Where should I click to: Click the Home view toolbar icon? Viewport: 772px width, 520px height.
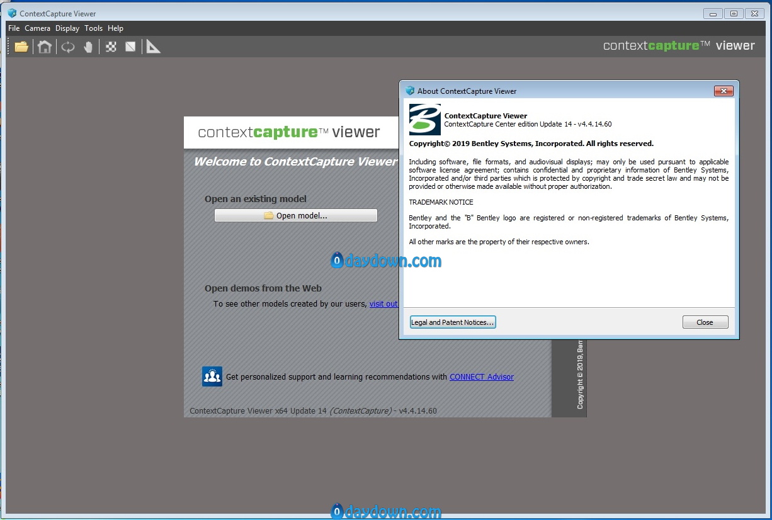[44, 47]
